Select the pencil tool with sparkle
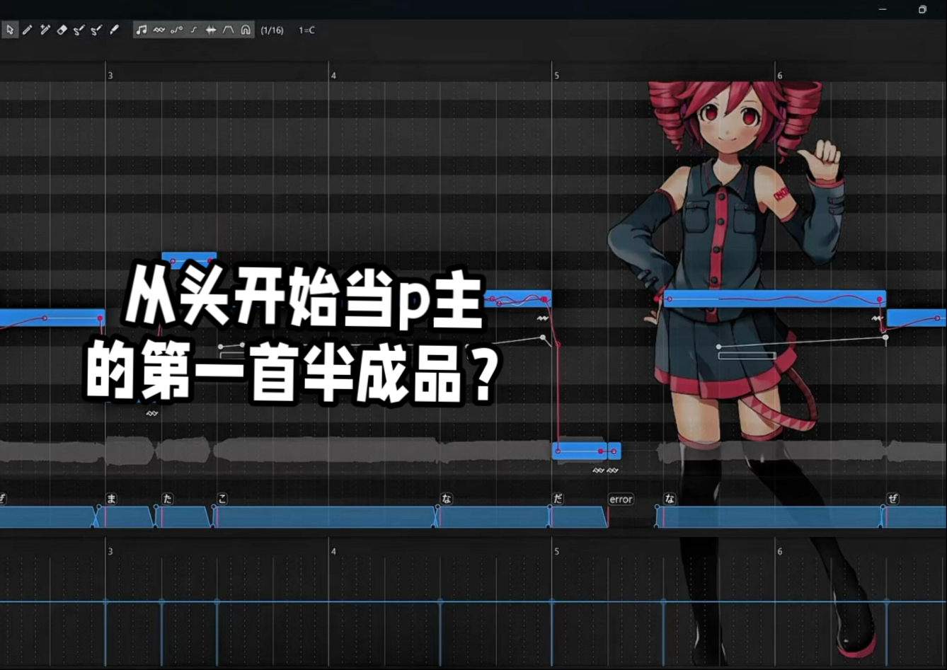Viewport: 947px width, 670px height. (x=45, y=30)
